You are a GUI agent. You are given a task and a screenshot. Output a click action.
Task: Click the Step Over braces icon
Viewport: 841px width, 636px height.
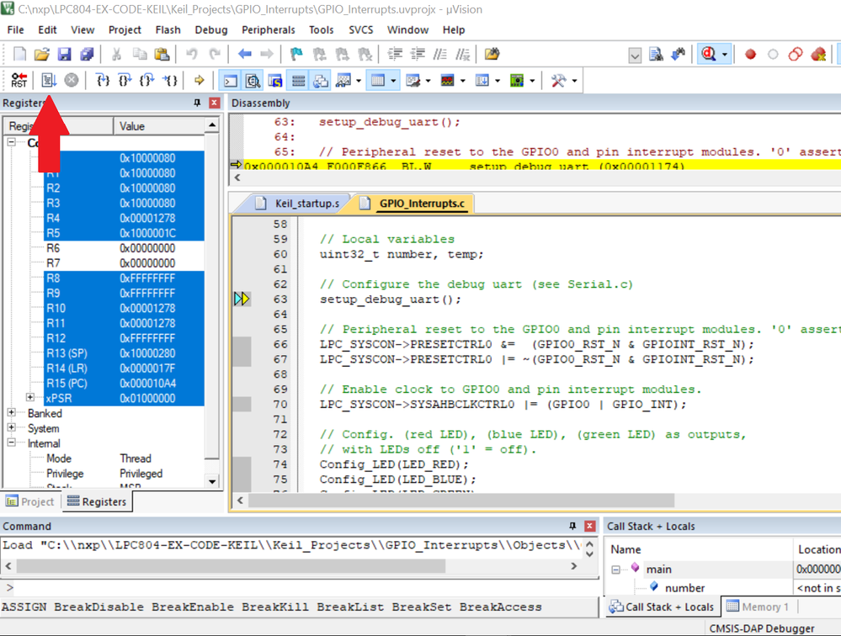pyautogui.click(x=125, y=81)
